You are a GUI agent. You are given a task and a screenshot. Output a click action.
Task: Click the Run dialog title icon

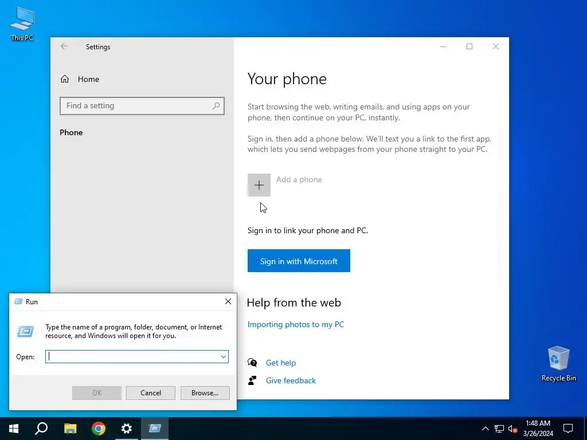tap(18, 301)
